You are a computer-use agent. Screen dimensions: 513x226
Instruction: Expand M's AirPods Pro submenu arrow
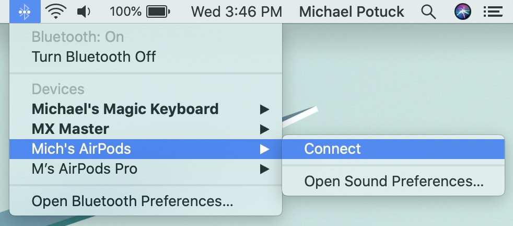coord(265,169)
